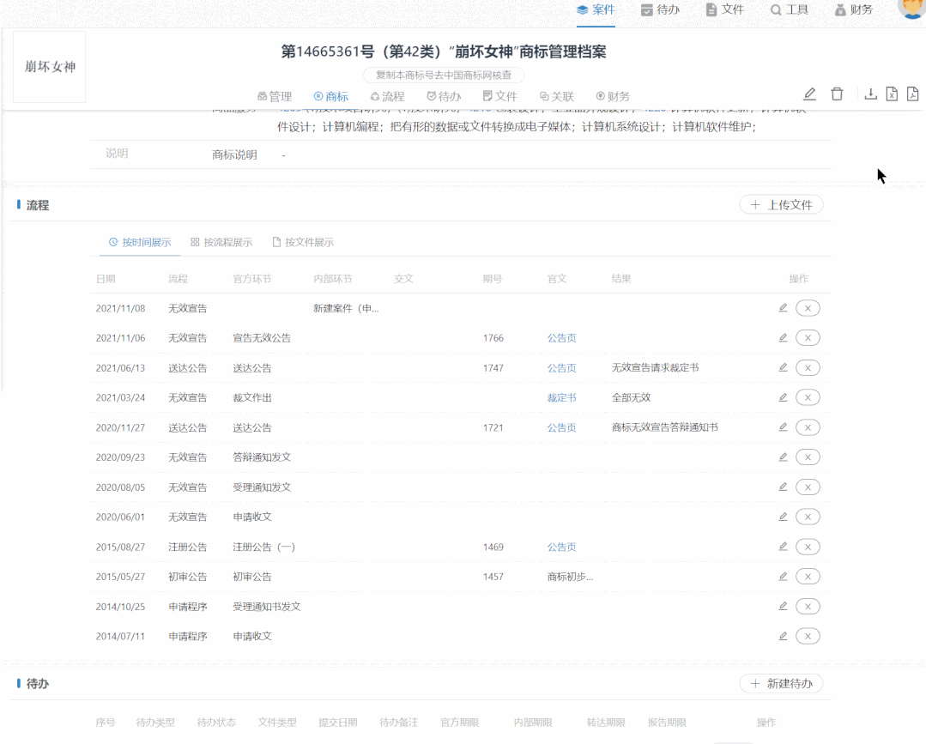926x744 pixels.
Task: Switch to 按时间展示 view
Action: click(140, 242)
